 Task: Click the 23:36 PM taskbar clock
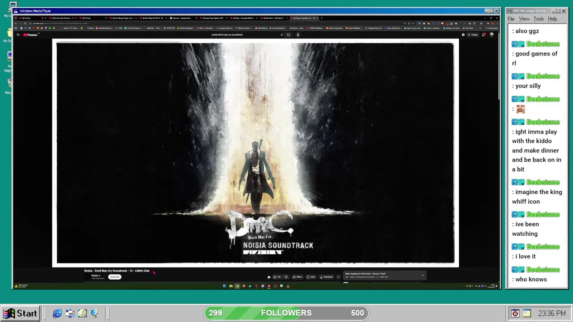click(552, 314)
